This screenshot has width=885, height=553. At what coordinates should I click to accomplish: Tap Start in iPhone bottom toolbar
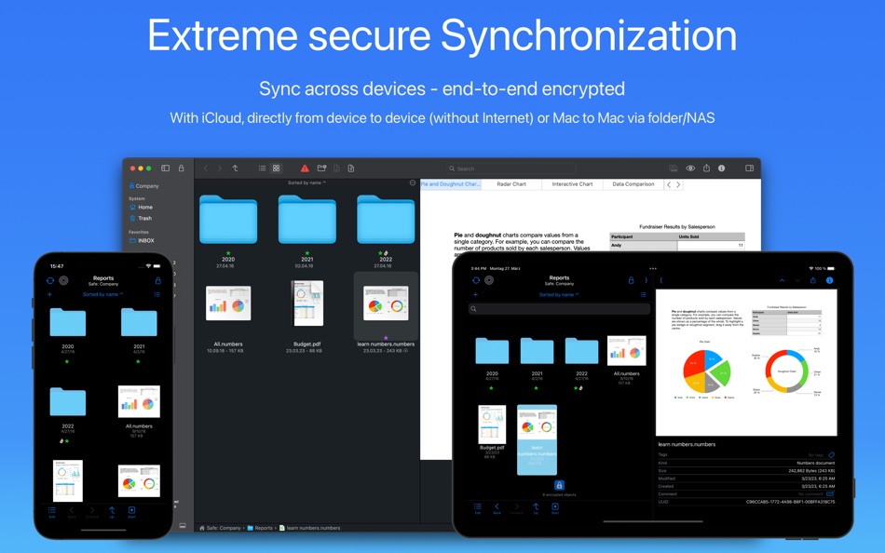click(x=131, y=512)
